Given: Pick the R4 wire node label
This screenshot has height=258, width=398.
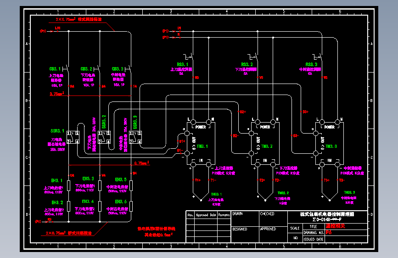Looking at the screenshot, I should [x=72, y=86].
